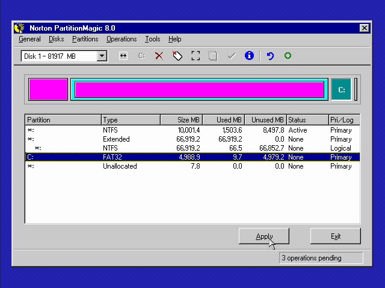
Task: Select the Extended partition row
Action: (192, 139)
